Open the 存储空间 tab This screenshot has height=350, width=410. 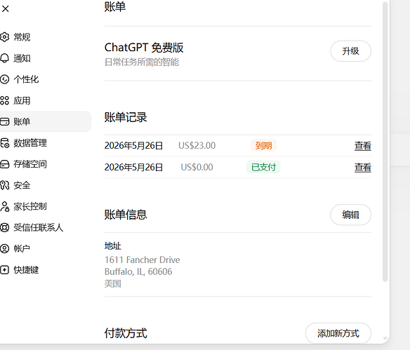click(x=30, y=164)
